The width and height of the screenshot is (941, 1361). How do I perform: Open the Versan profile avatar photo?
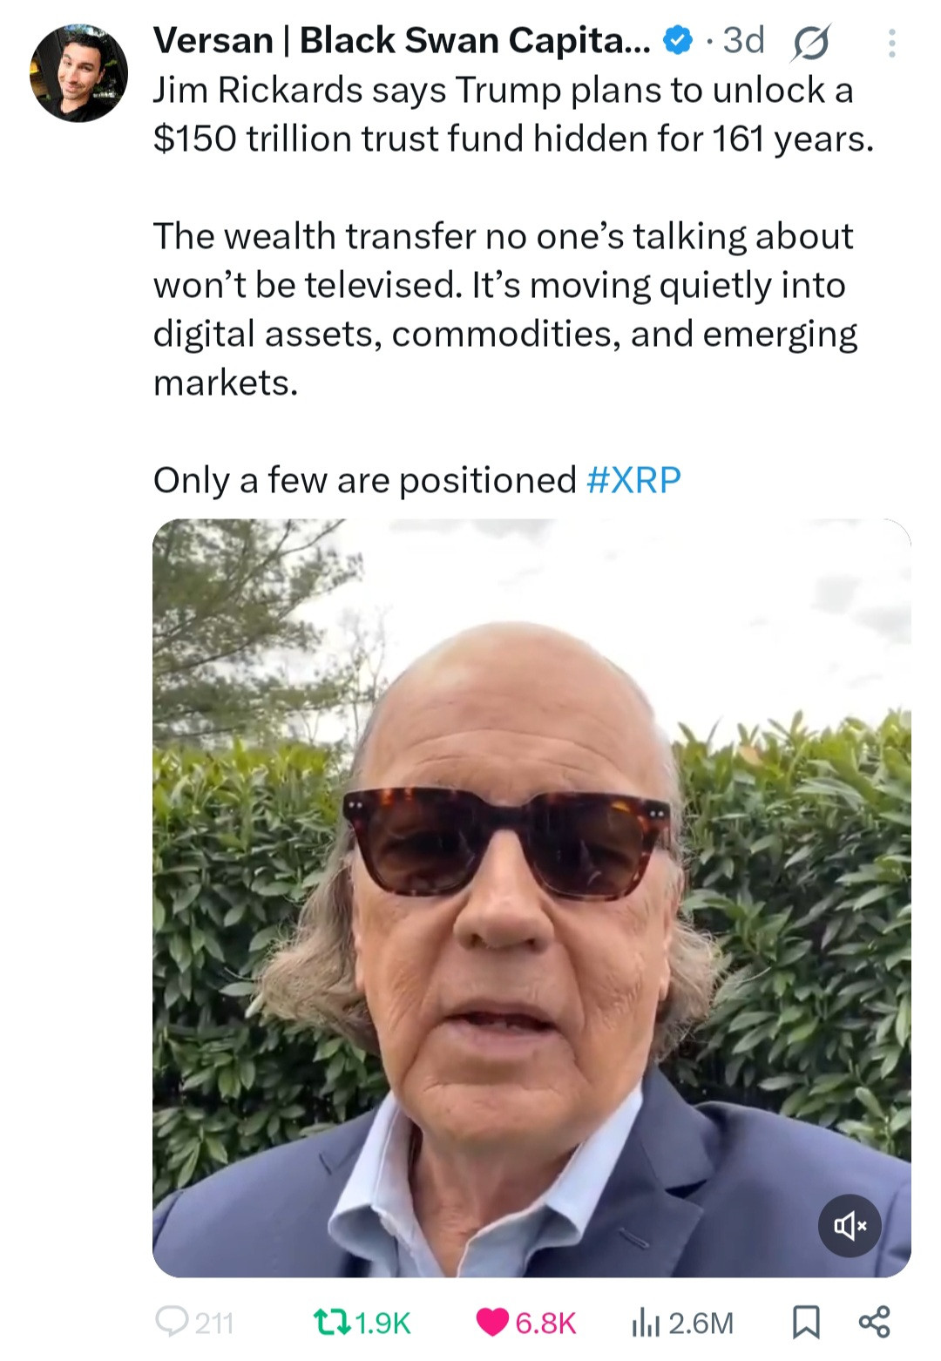click(78, 73)
